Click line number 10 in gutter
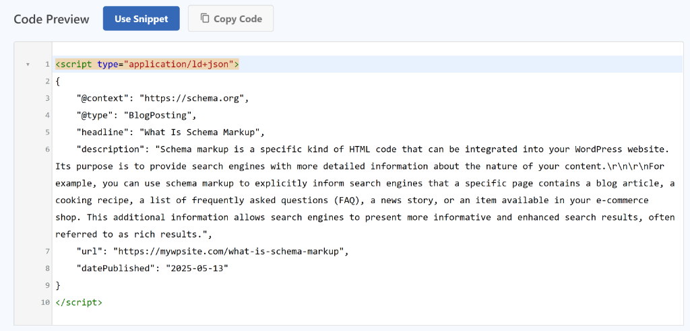The image size is (690, 331). (45, 303)
